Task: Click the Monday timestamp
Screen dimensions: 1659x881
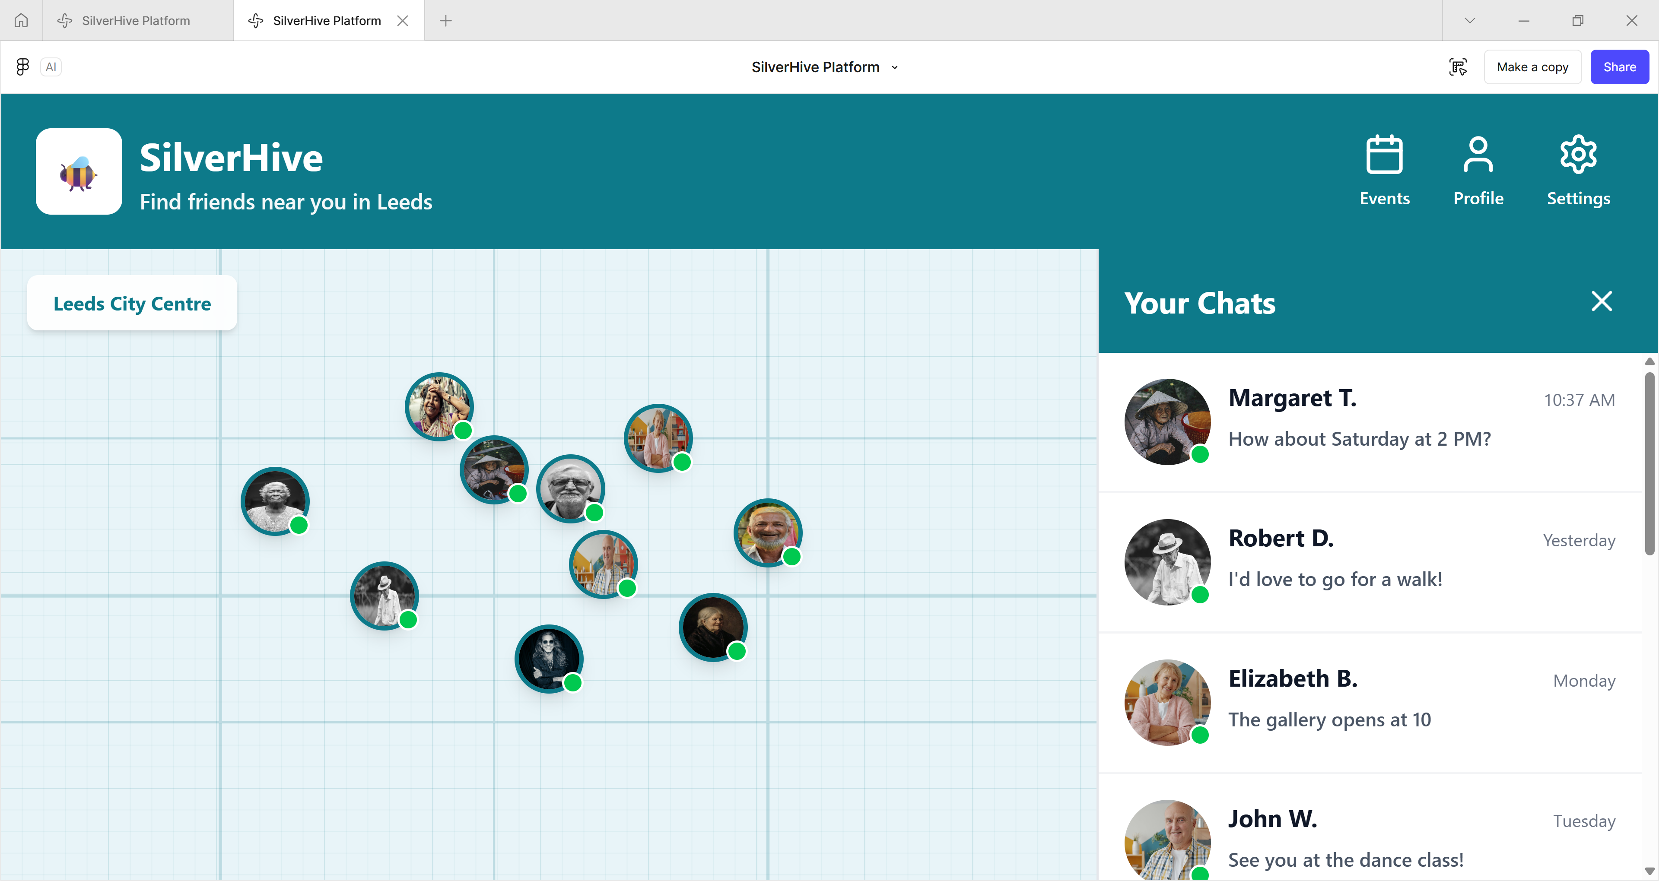Action: 1584,681
